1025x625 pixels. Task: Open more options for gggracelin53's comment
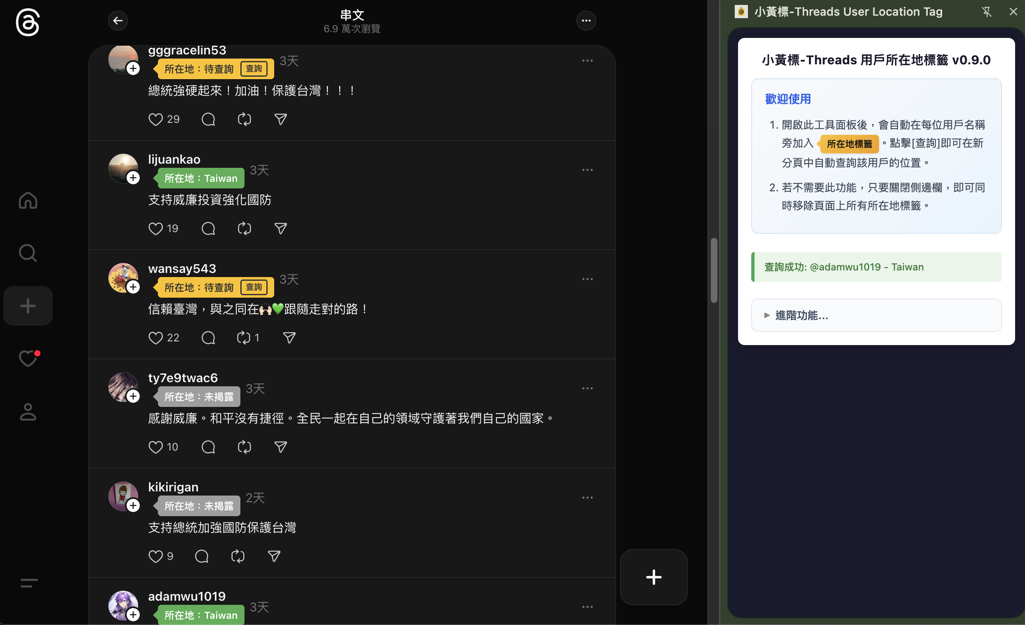(x=587, y=61)
